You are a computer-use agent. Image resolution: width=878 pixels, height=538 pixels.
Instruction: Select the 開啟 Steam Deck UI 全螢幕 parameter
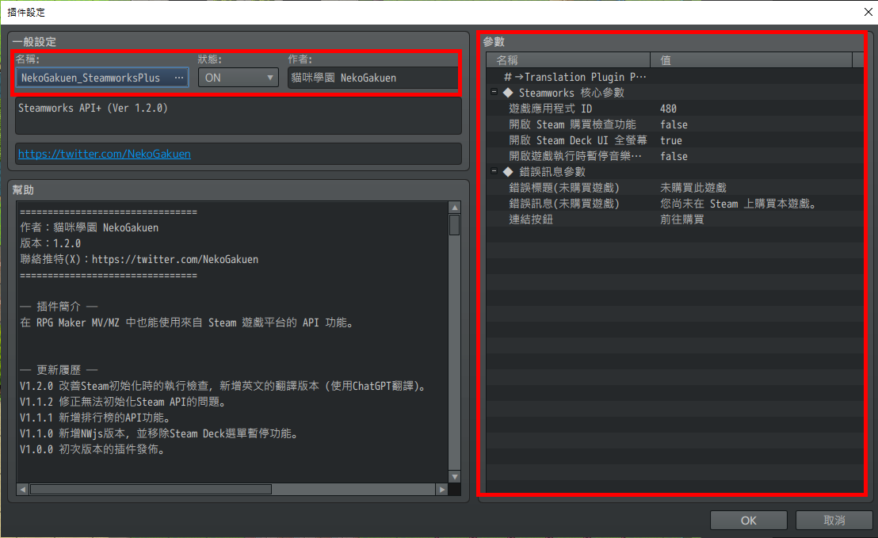coord(674,140)
